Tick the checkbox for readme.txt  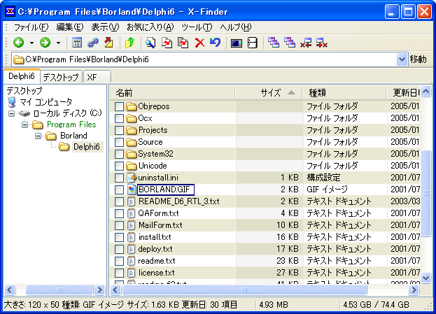tap(119, 261)
